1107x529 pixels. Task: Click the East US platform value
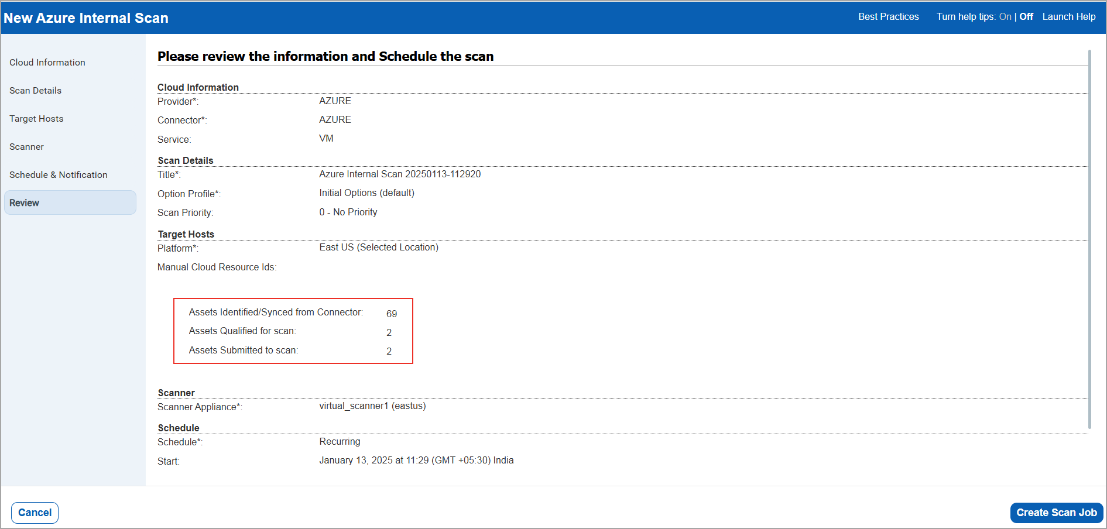coord(378,247)
